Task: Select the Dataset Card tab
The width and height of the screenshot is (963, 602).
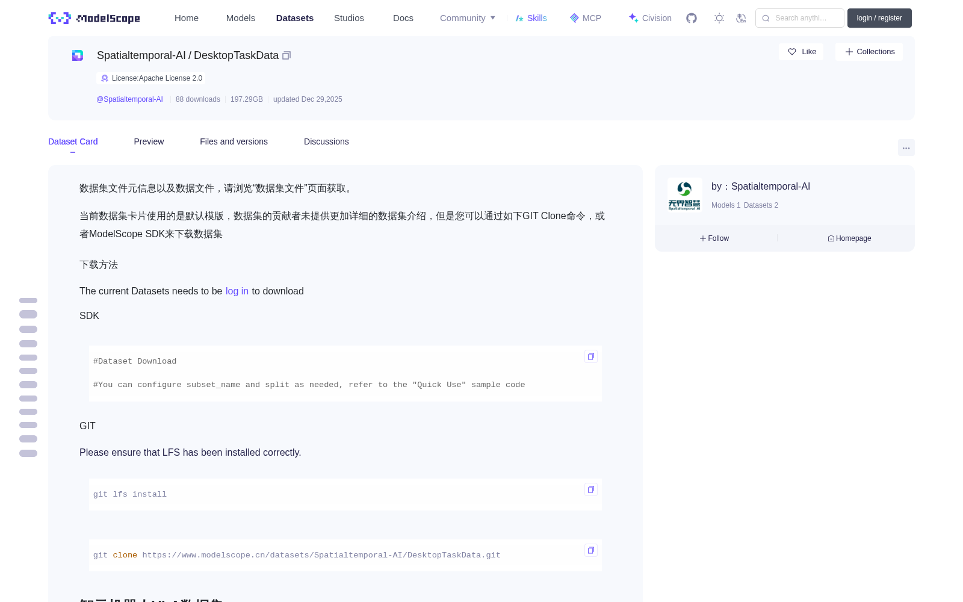Action: [73, 141]
